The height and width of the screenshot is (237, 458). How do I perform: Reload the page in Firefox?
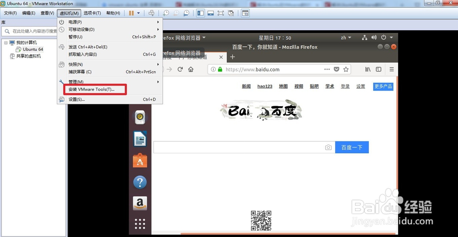coord(180,70)
